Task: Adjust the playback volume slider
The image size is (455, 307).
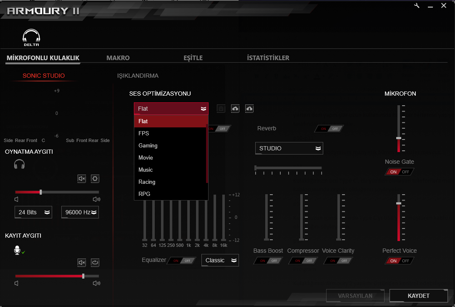Action: [x=40, y=192]
